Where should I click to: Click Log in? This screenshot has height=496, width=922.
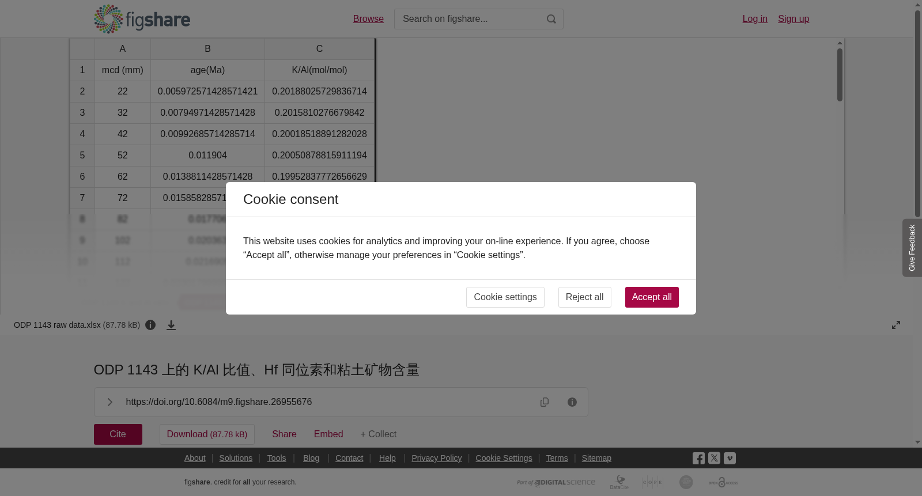tap(755, 19)
